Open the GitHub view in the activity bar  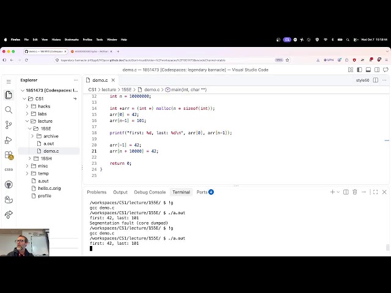coord(9,184)
